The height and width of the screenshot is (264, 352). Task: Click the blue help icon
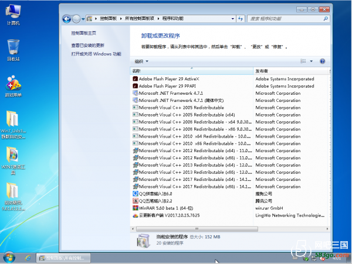tap(322, 61)
